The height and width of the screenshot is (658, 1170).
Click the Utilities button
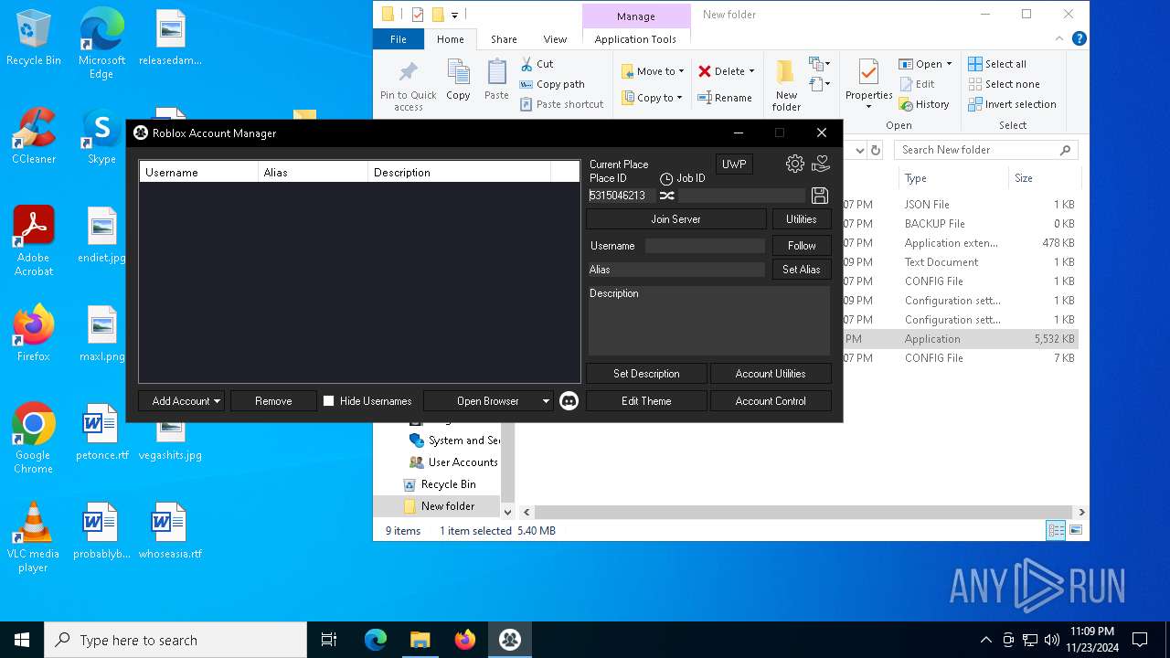click(802, 219)
